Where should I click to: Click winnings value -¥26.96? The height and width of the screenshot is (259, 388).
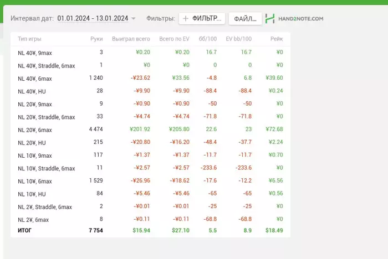(x=140, y=180)
